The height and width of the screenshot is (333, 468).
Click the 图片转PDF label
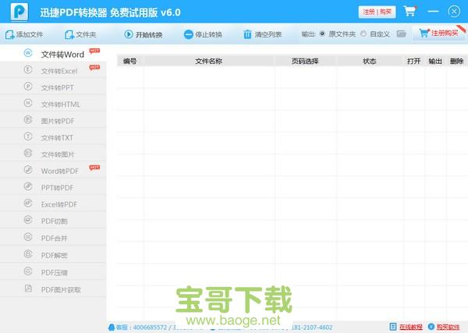point(58,121)
